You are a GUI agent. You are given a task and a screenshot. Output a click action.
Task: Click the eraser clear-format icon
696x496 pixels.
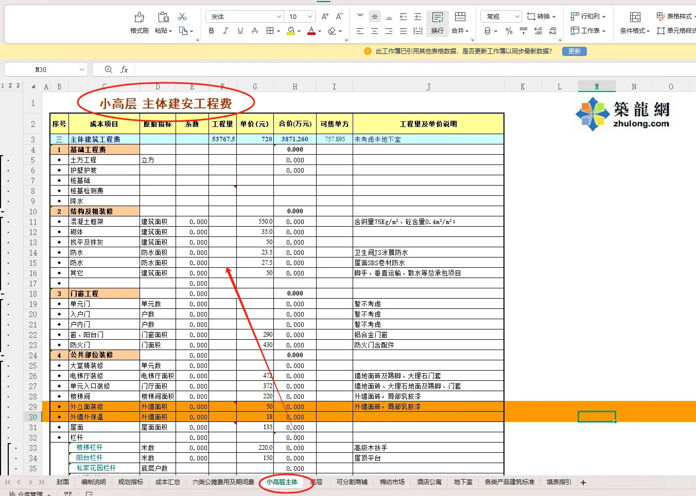coord(332,31)
